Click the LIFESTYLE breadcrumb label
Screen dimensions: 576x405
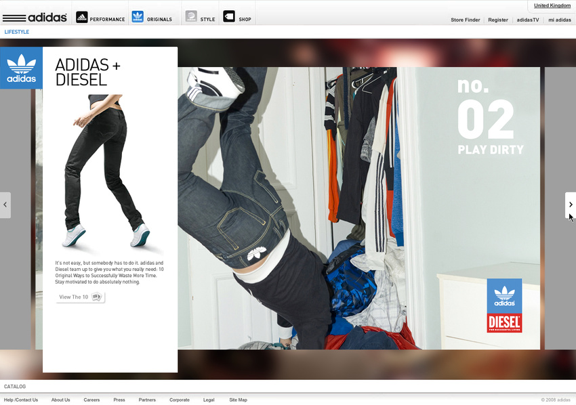pos(16,32)
